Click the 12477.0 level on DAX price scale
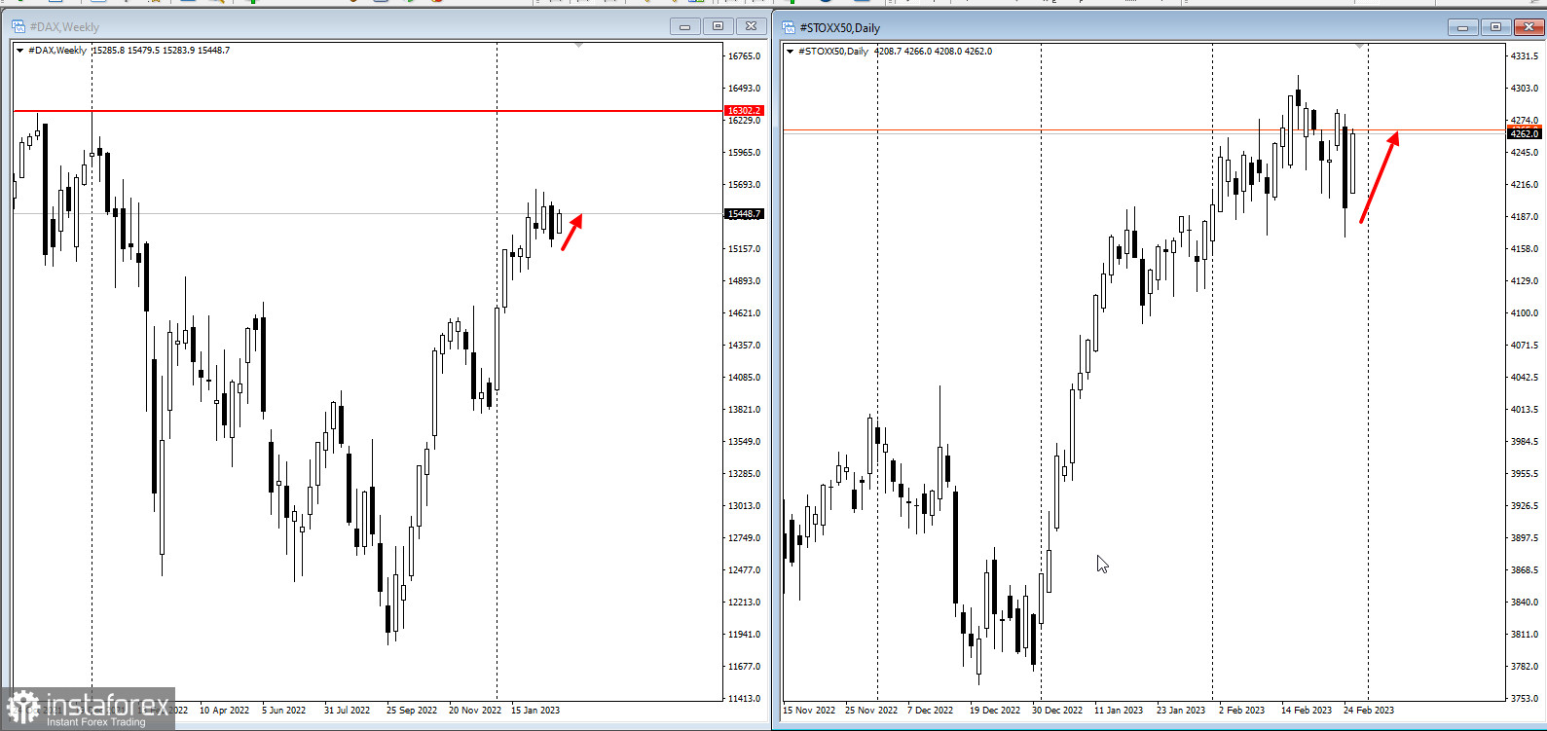Viewport: 1547px width, 731px height. point(745,570)
